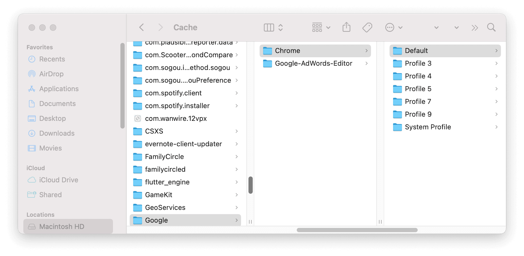
Task: Go forward with the right chevron button
Action: [160, 27]
